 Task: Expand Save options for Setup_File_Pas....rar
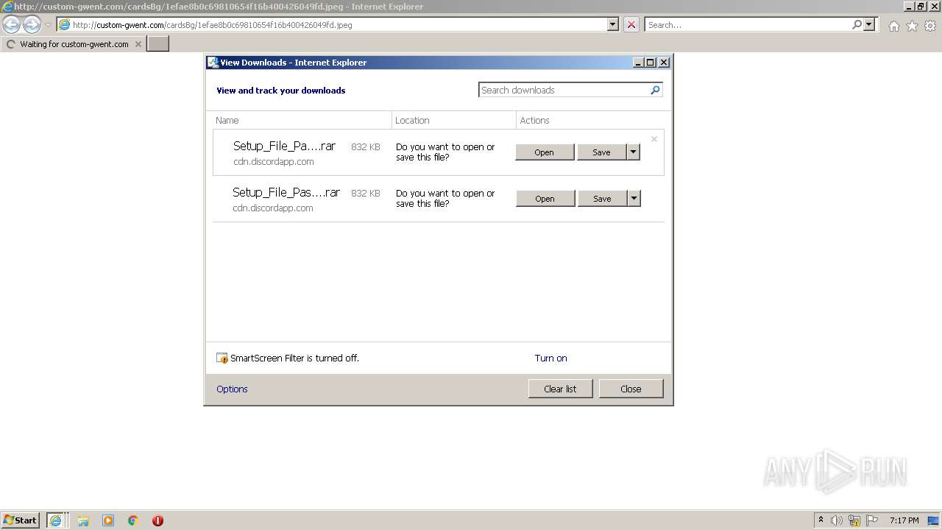634,199
